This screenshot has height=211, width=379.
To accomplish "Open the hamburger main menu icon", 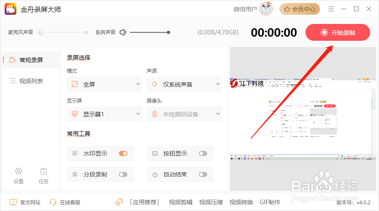I will (331, 9).
